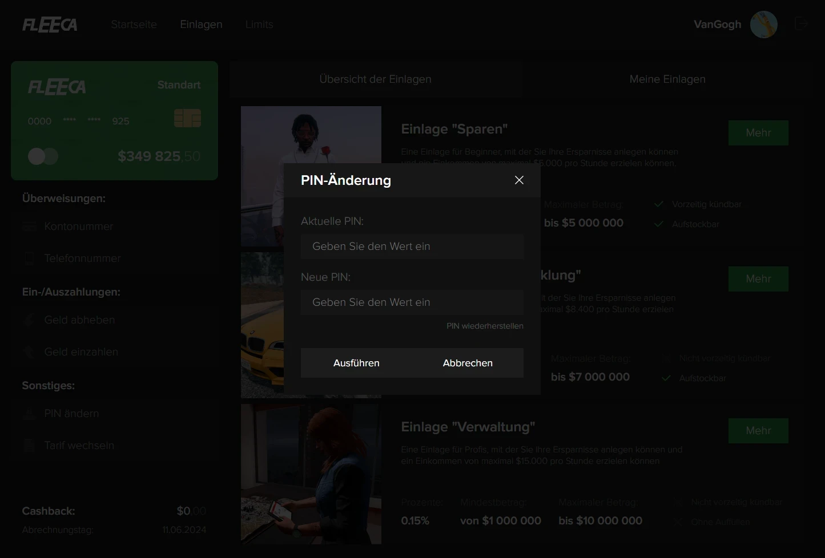Viewport: 825px width, 558px height.
Task: Select the Übersicht der Einlagen tab
Action: pos(375,79)
